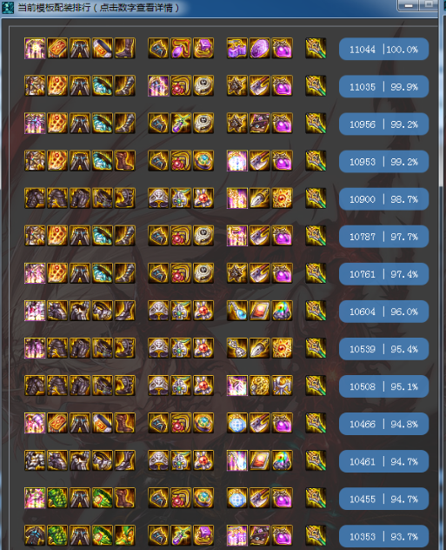Screen dimensions: 446x550
Task: View details of the 10956 score row
Action: click(383, 124)
